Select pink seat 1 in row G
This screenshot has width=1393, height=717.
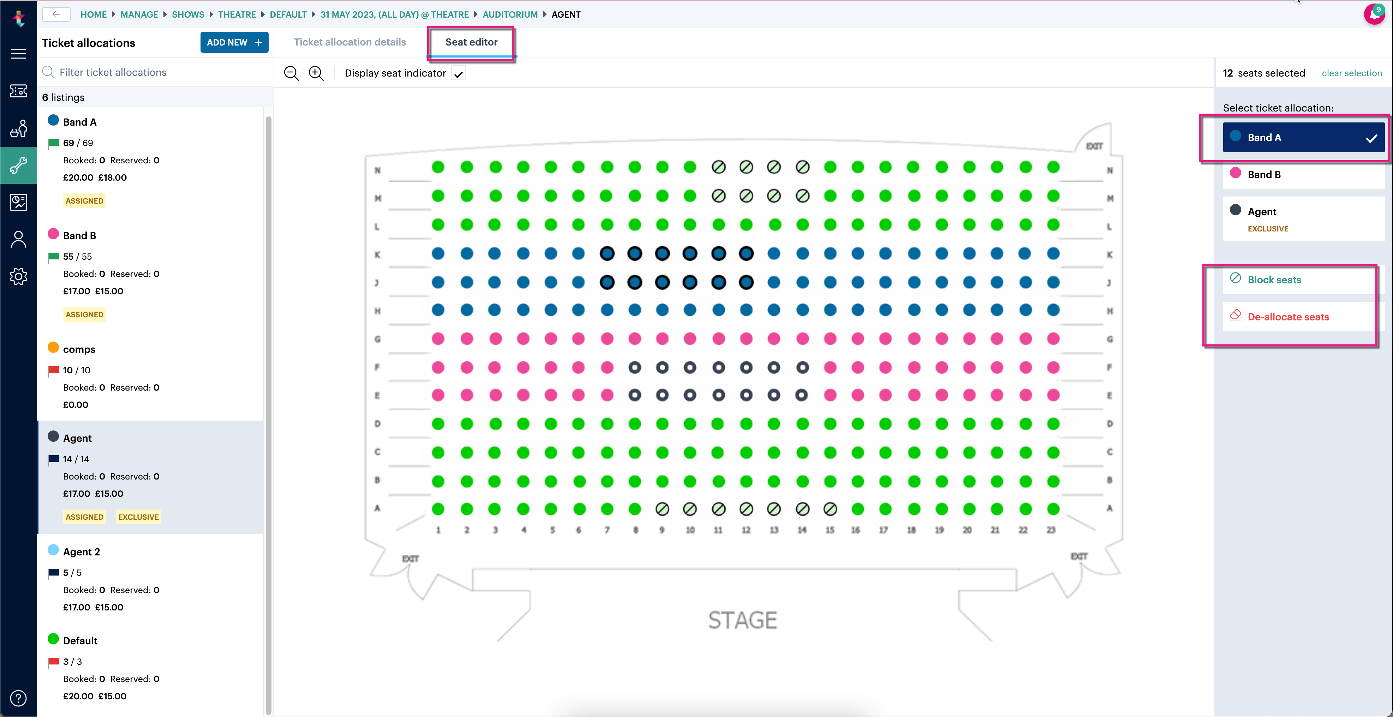point(438,339)
